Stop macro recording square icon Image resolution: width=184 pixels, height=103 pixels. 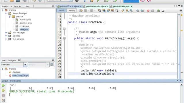tap(153, 11)
